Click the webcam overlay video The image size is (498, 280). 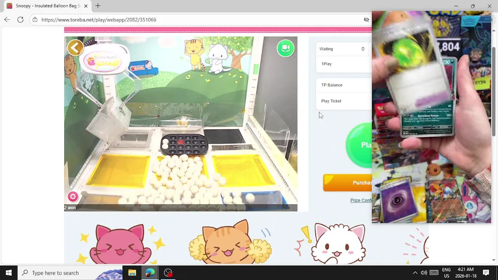[x=431, y=117]
